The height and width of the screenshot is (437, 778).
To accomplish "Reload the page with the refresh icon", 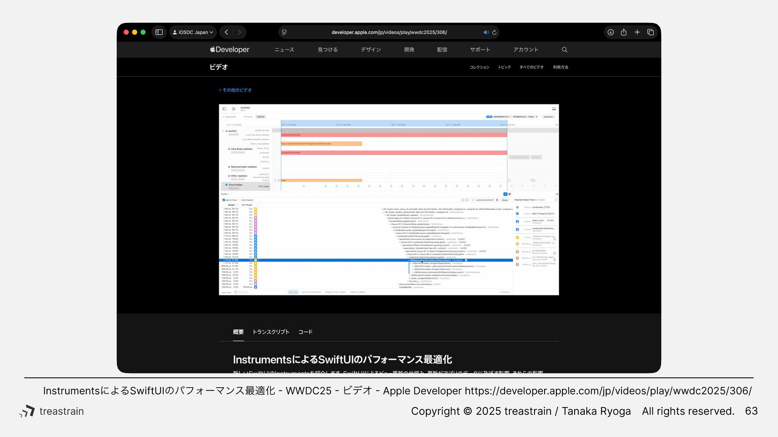I will click(x=494, y=32).
